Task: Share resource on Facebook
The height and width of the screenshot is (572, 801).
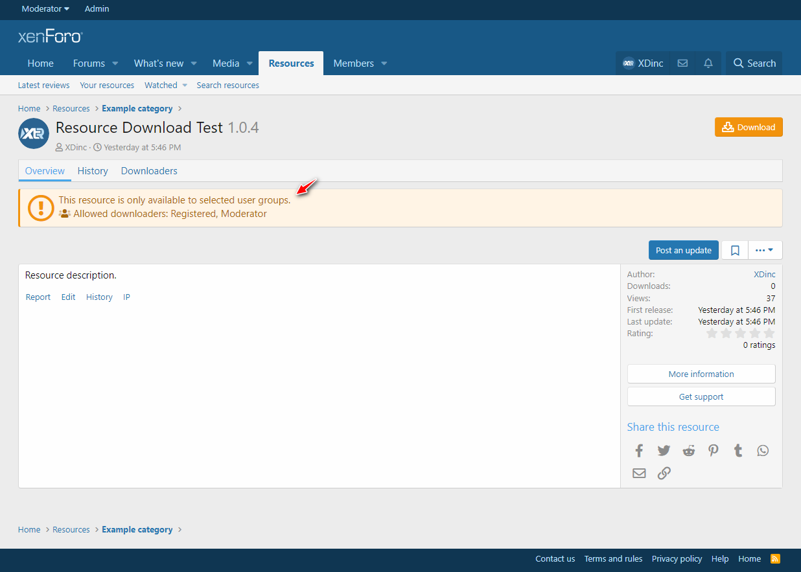Action: pyautogui.click(x=639, y=451)
